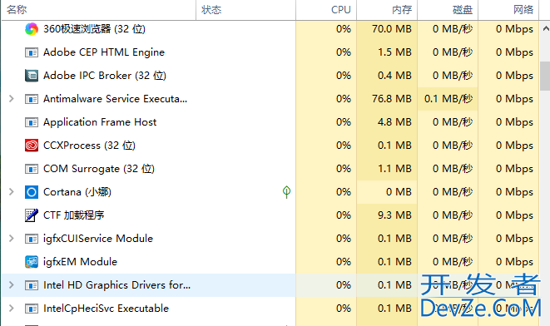Click the igfxEM Module icon
The image size is (550, 326).
(32, 262)
